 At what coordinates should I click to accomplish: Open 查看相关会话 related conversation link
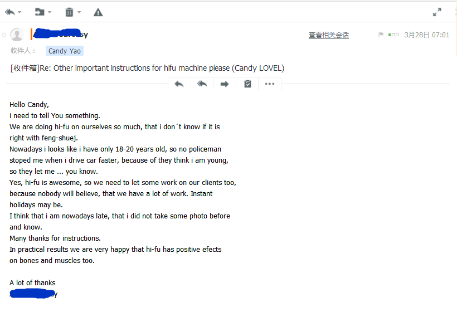click(329, 35)
